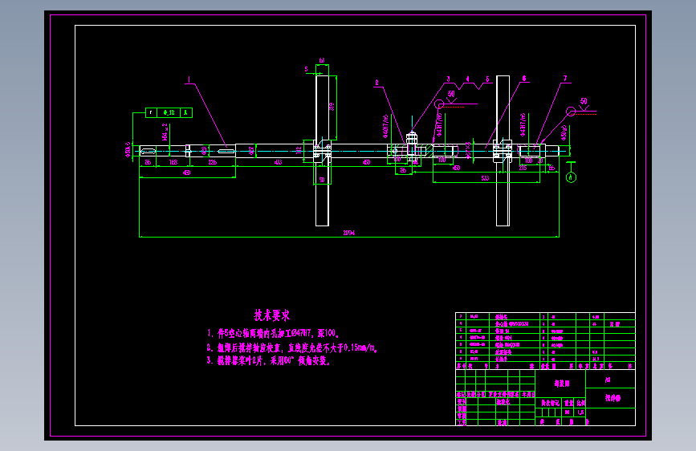696x451 pixels.
Task: Click part balloon number 6
Action: (x=524, y=79)
